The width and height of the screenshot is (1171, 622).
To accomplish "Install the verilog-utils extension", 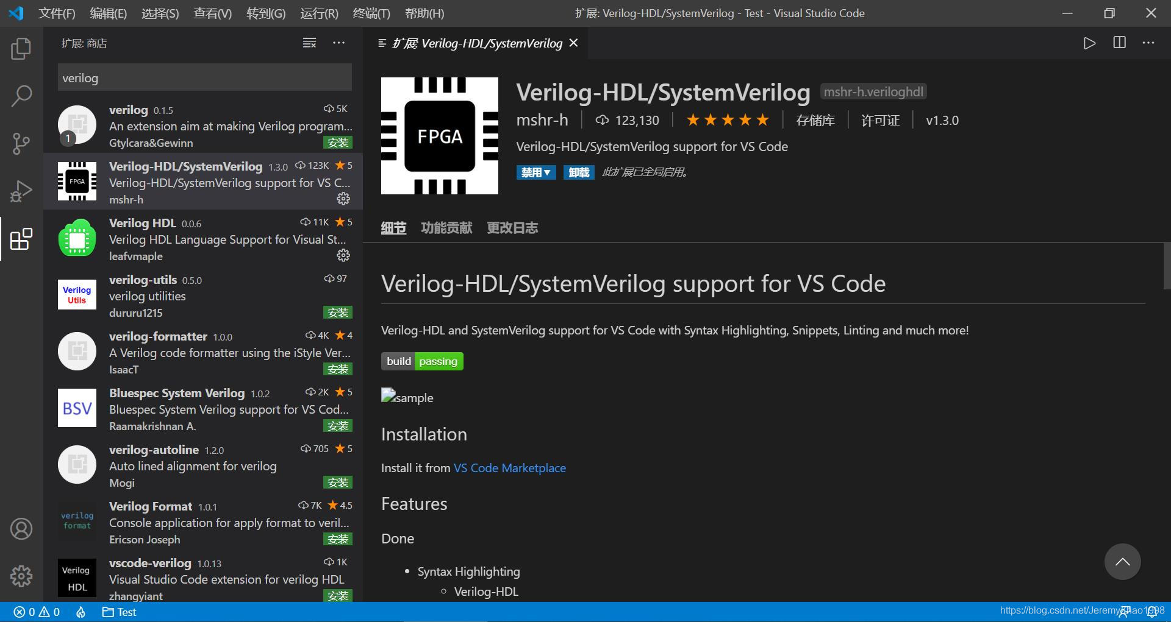I will click(x=338, y=313).
